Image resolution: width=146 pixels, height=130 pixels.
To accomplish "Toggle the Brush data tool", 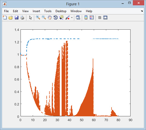I will tap(67, 17).
